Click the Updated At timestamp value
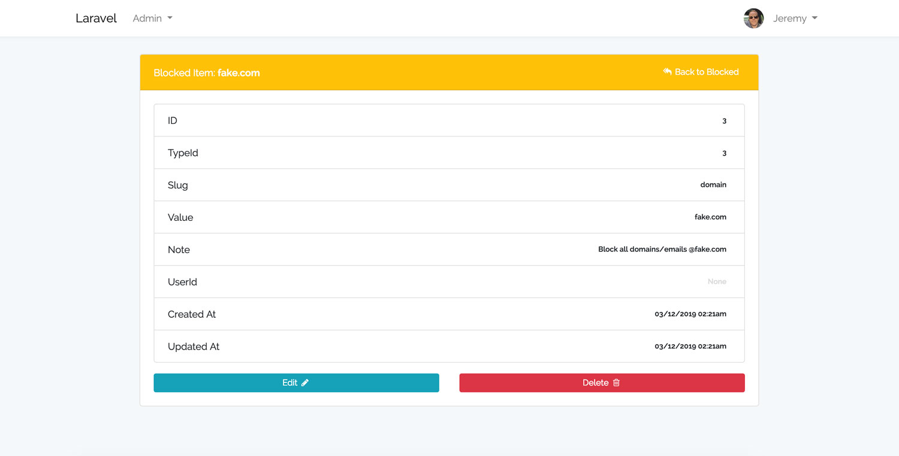 coord(690,346)
